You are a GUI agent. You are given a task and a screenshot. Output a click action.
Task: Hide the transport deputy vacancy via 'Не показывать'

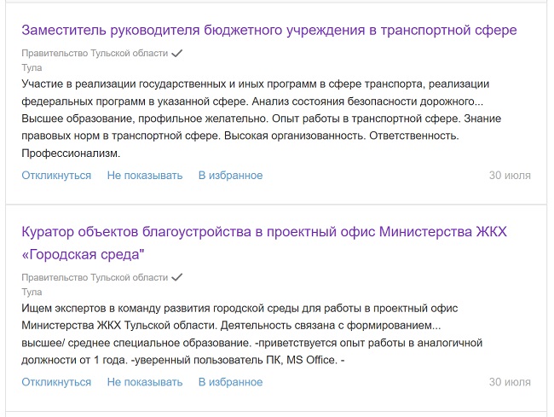pyautogui.click(x=145, y=176)
